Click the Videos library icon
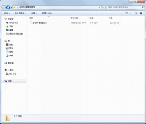This screenshot has width=146, height=124. (x=7, y=45)
